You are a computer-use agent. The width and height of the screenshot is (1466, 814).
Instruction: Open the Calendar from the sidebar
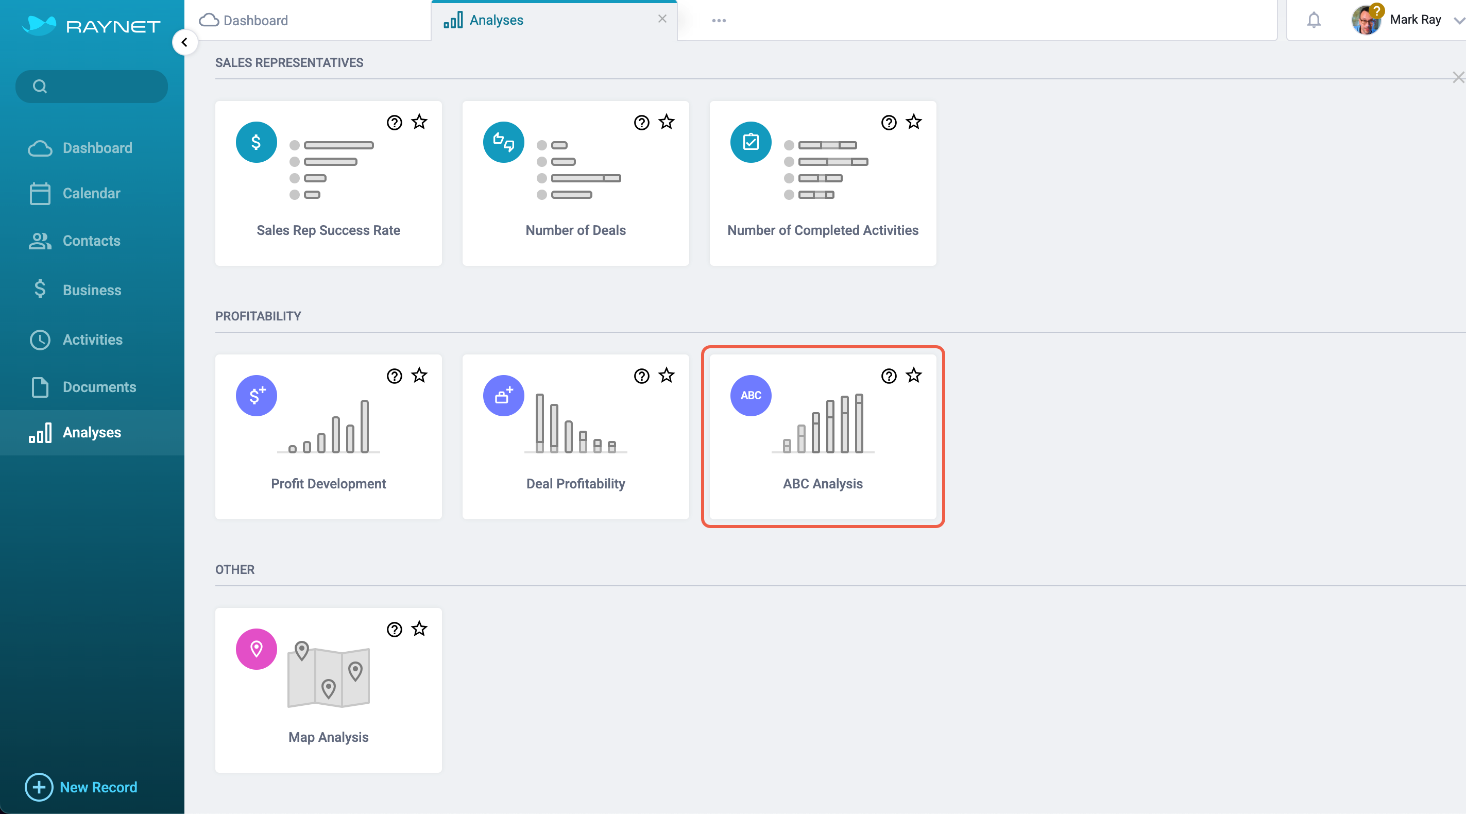click(91, 193)
